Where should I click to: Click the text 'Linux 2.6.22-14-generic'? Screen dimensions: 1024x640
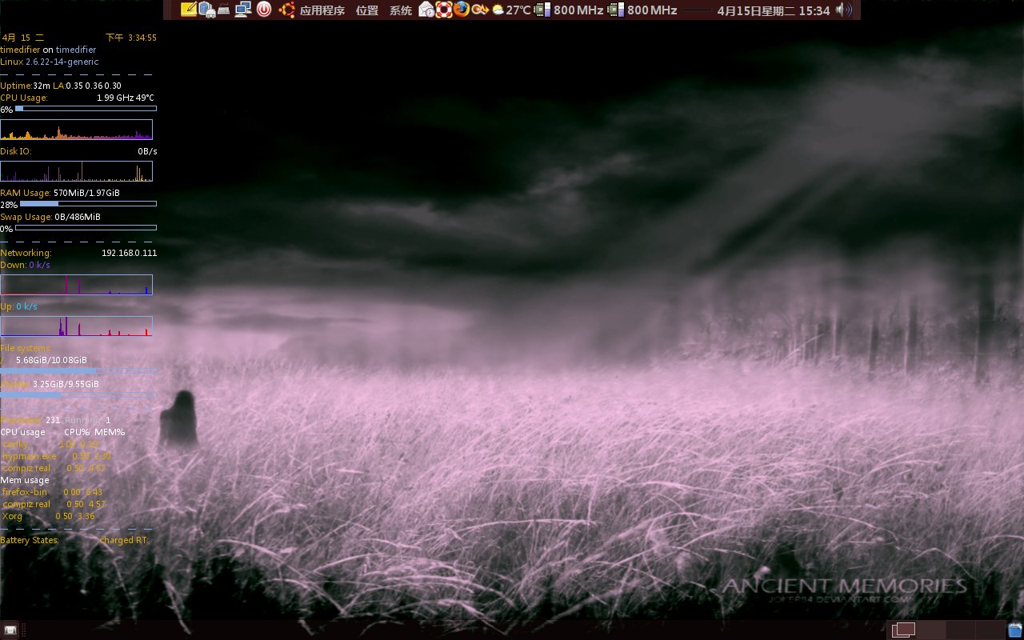point(50,62)
